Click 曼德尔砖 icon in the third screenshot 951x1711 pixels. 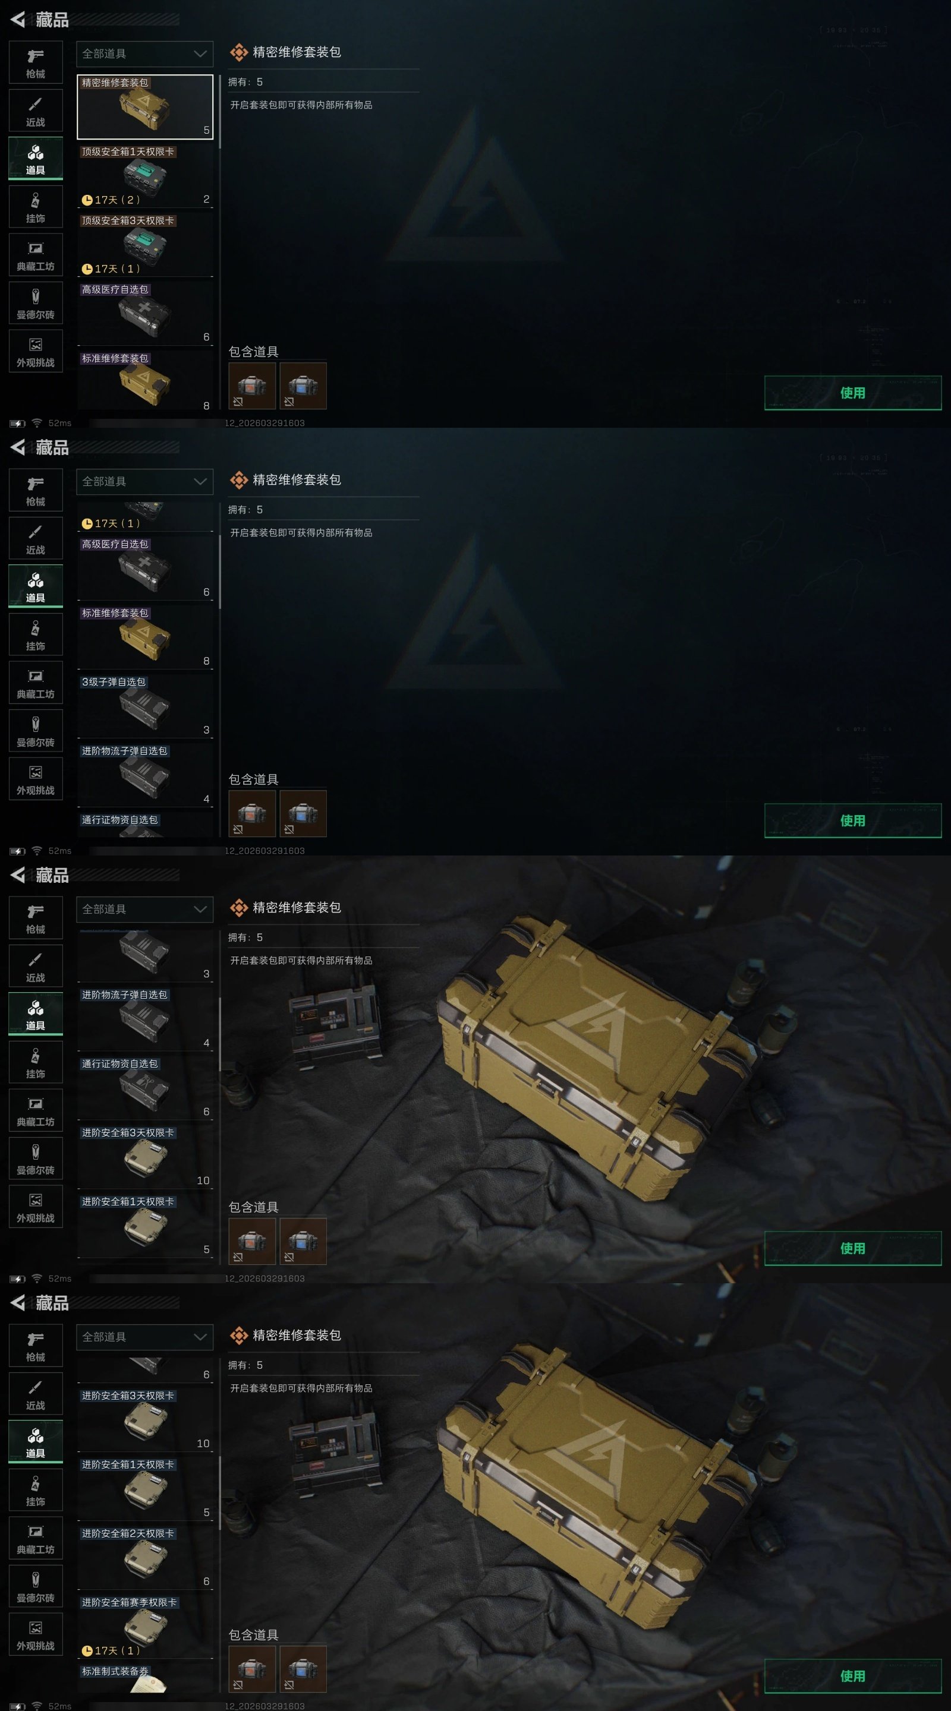36,1159
